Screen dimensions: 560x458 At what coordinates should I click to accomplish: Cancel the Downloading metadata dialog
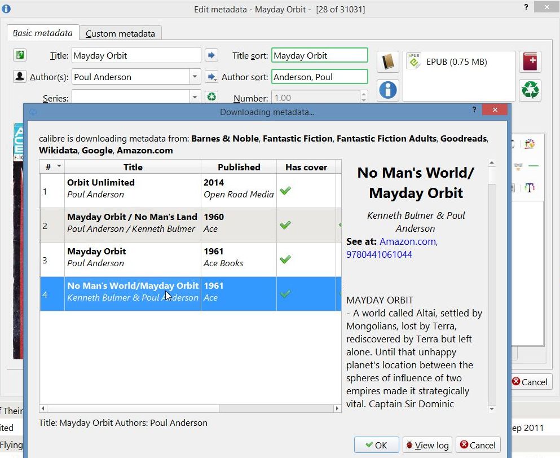pos(478,445)
